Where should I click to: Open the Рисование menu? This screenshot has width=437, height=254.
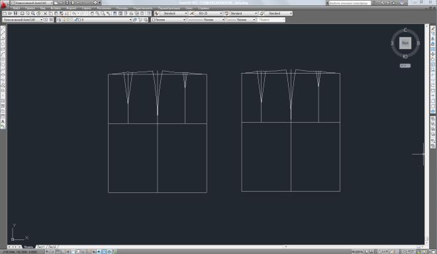click(104, 9)
